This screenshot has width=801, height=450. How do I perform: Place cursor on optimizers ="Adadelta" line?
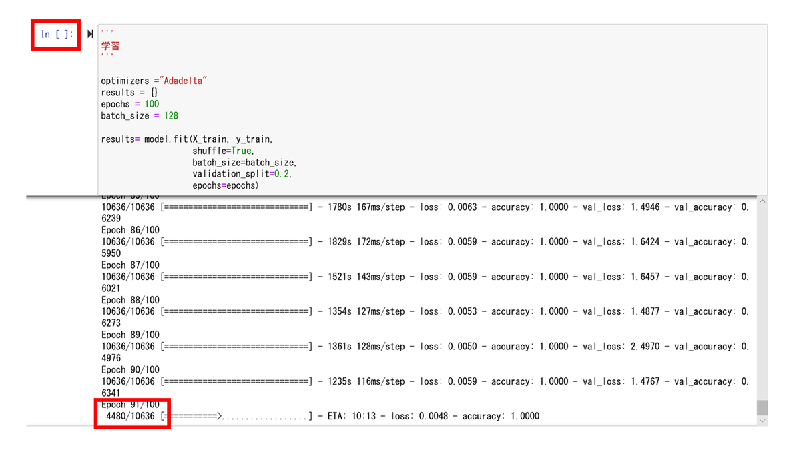155,81
